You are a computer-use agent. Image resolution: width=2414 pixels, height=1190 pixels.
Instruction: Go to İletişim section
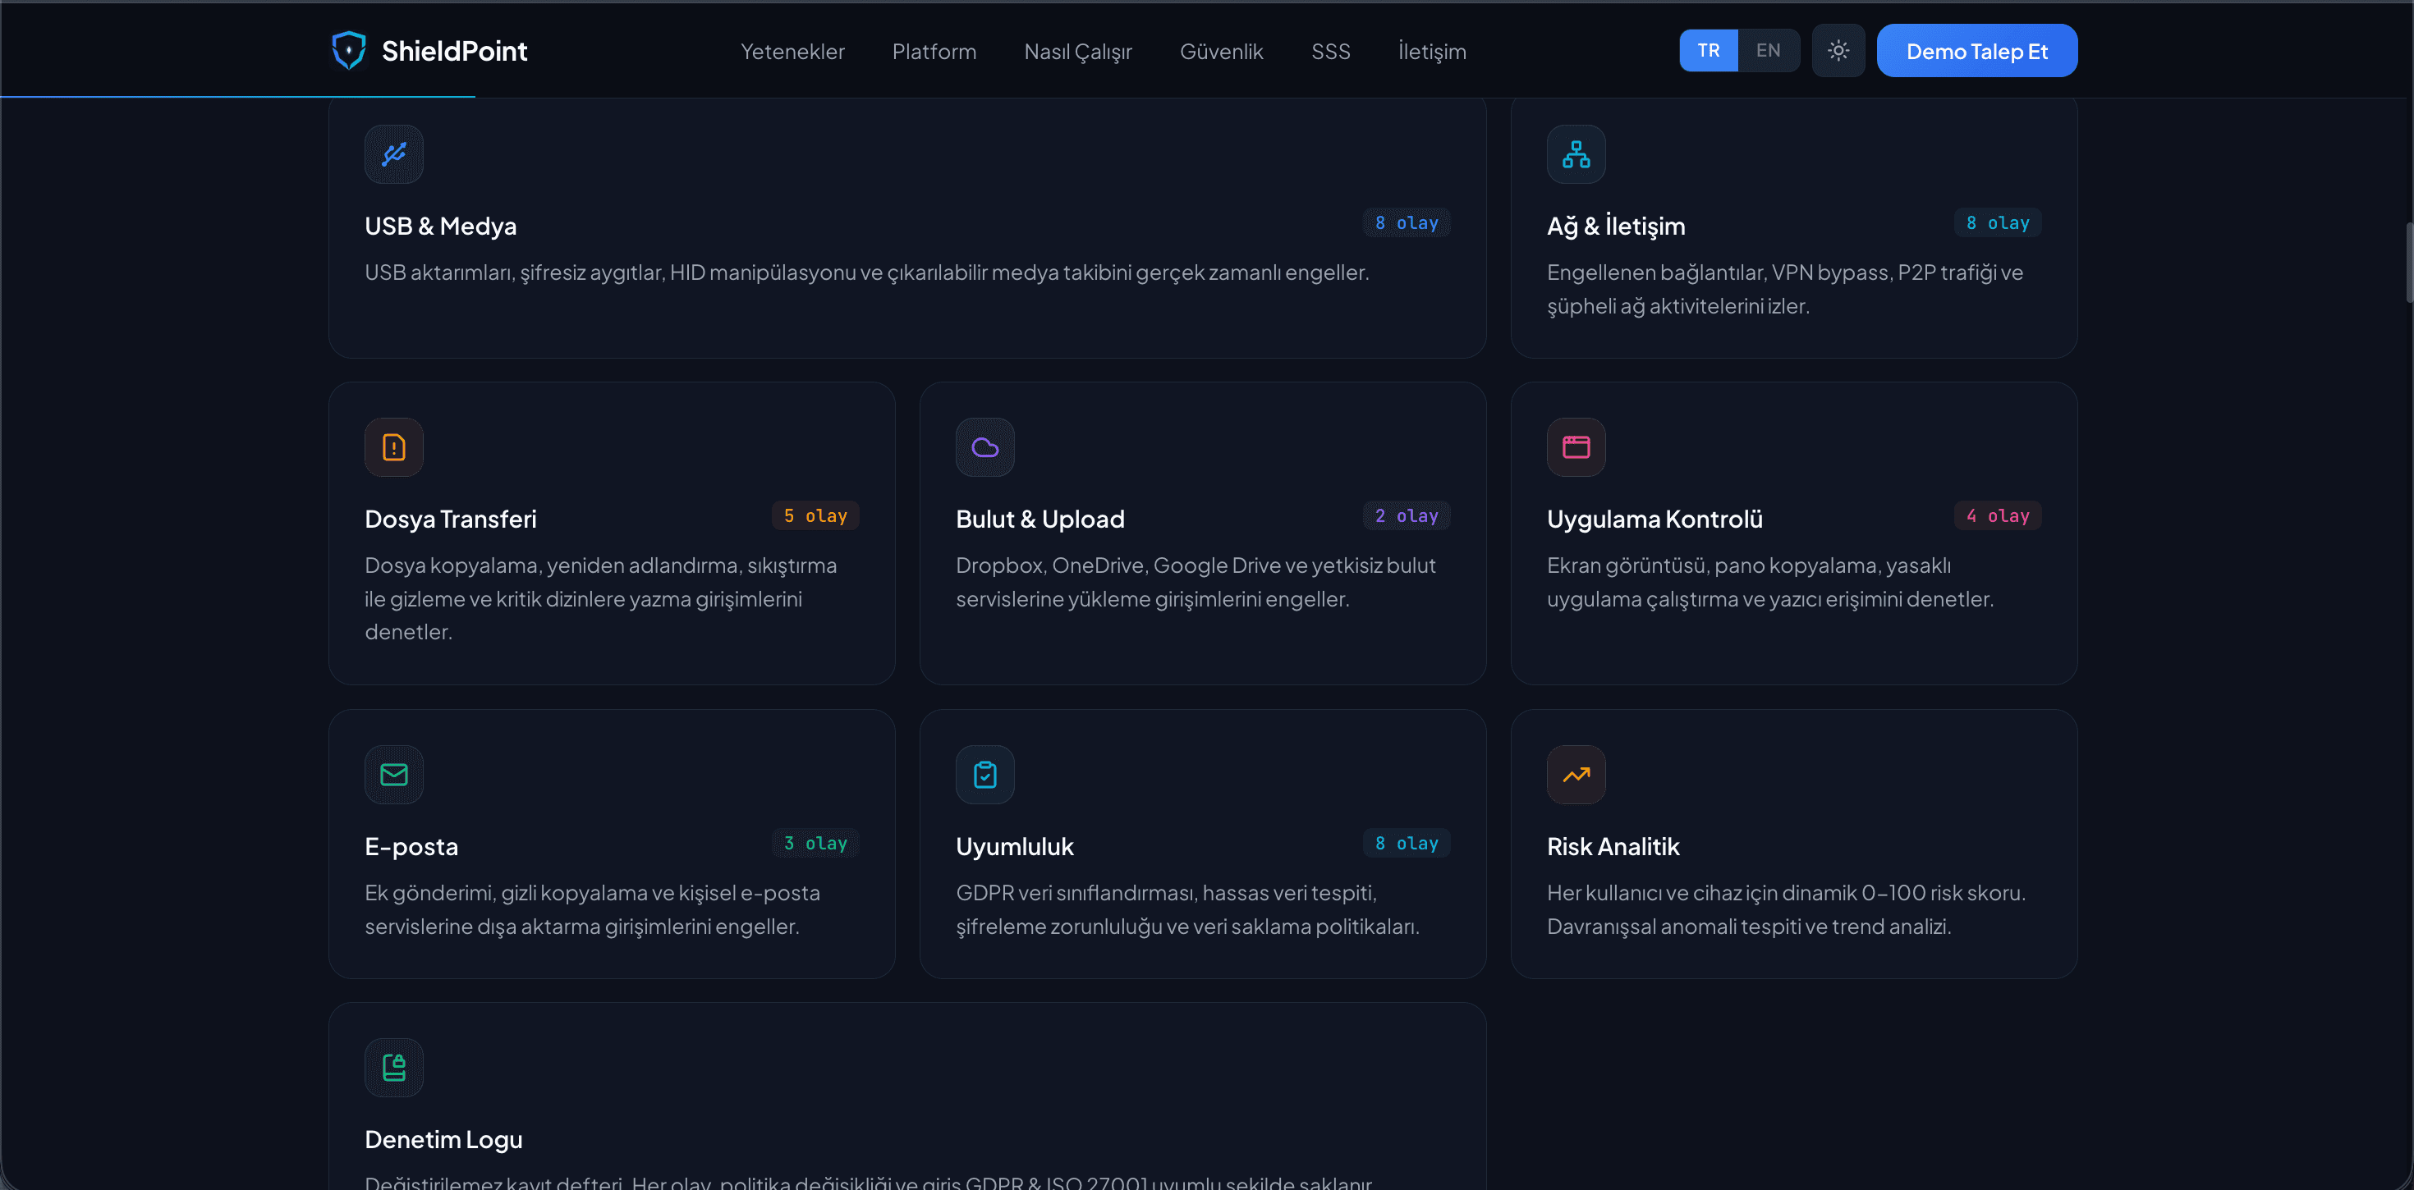[x=1431, y=52]
